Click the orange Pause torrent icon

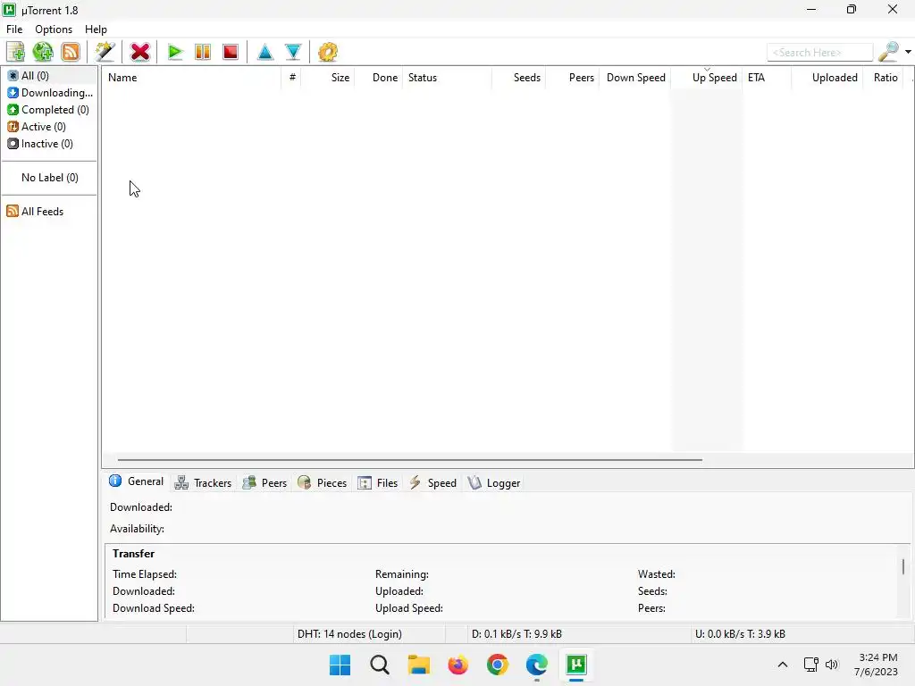(x=203, y=52)
